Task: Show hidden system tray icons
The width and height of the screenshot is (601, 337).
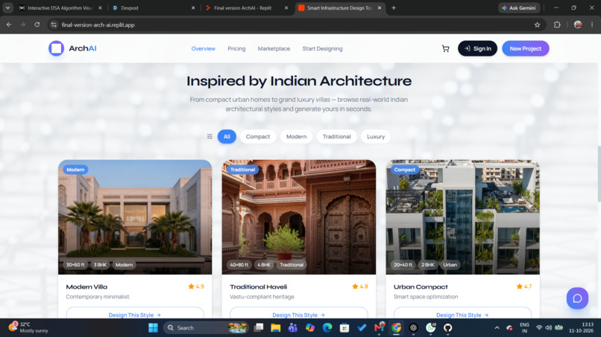Action: click(x=497, y=328)
